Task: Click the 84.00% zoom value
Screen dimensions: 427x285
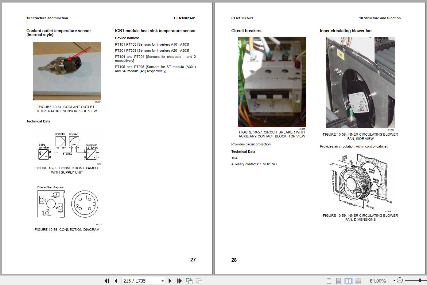Action: [378, 281]
